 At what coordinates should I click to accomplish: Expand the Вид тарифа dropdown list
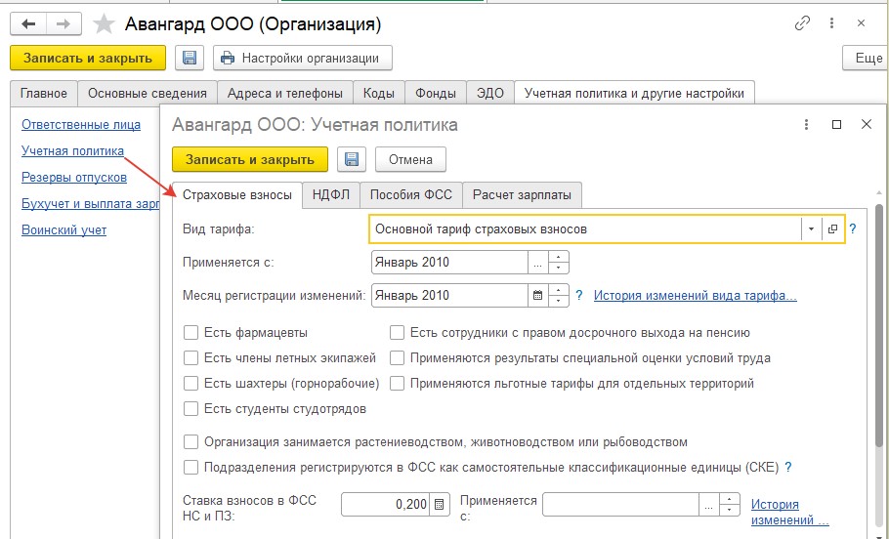pyautogui.click(x=811, y=228)
